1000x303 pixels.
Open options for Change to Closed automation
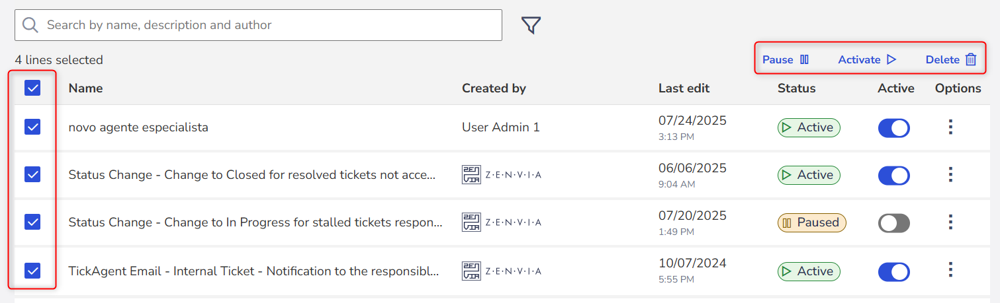(x=950, y=175)
